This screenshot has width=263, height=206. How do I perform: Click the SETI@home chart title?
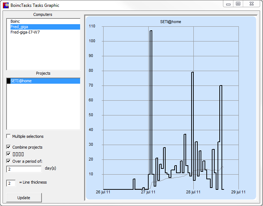[171, 22]
